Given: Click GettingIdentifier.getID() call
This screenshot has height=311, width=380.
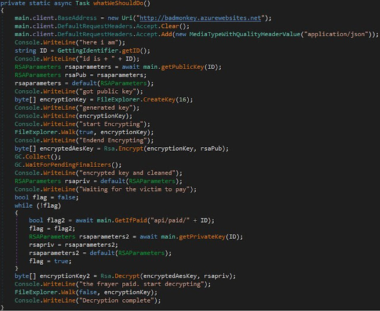Looking at the screenshot, I should point(104,50).
